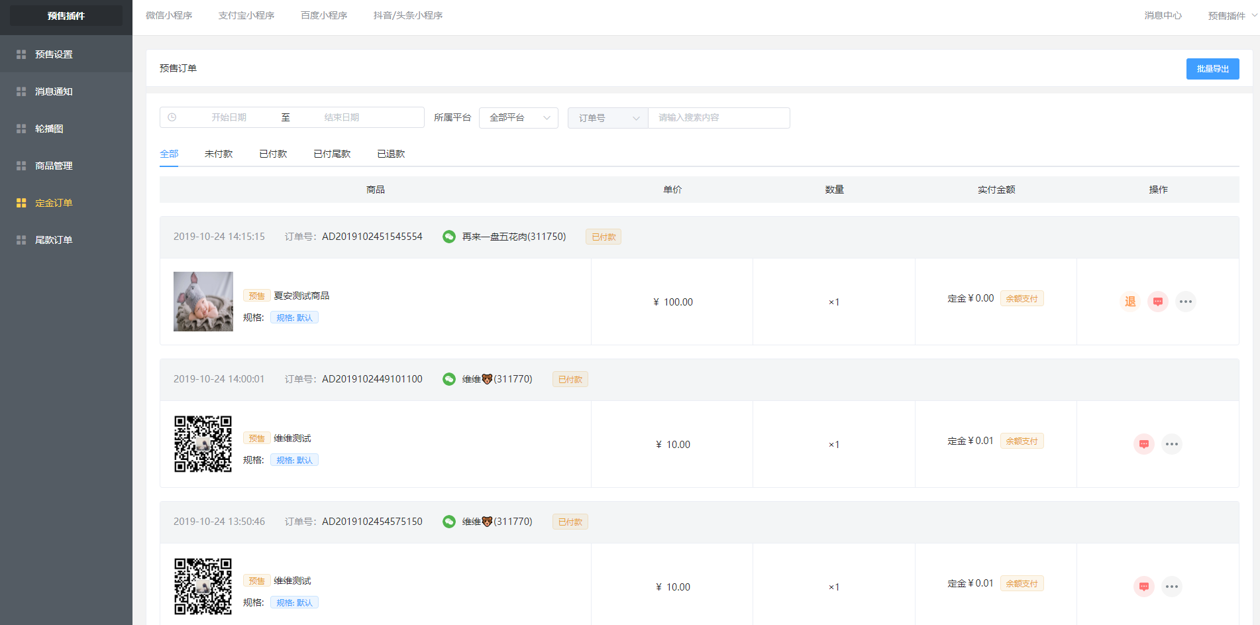Open 商品管理 in the sidebar
The height and width of the screenshot is (625, 1260).
click(54, 166)
